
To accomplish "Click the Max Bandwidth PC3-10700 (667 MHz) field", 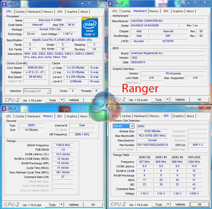I will point(152,136).
